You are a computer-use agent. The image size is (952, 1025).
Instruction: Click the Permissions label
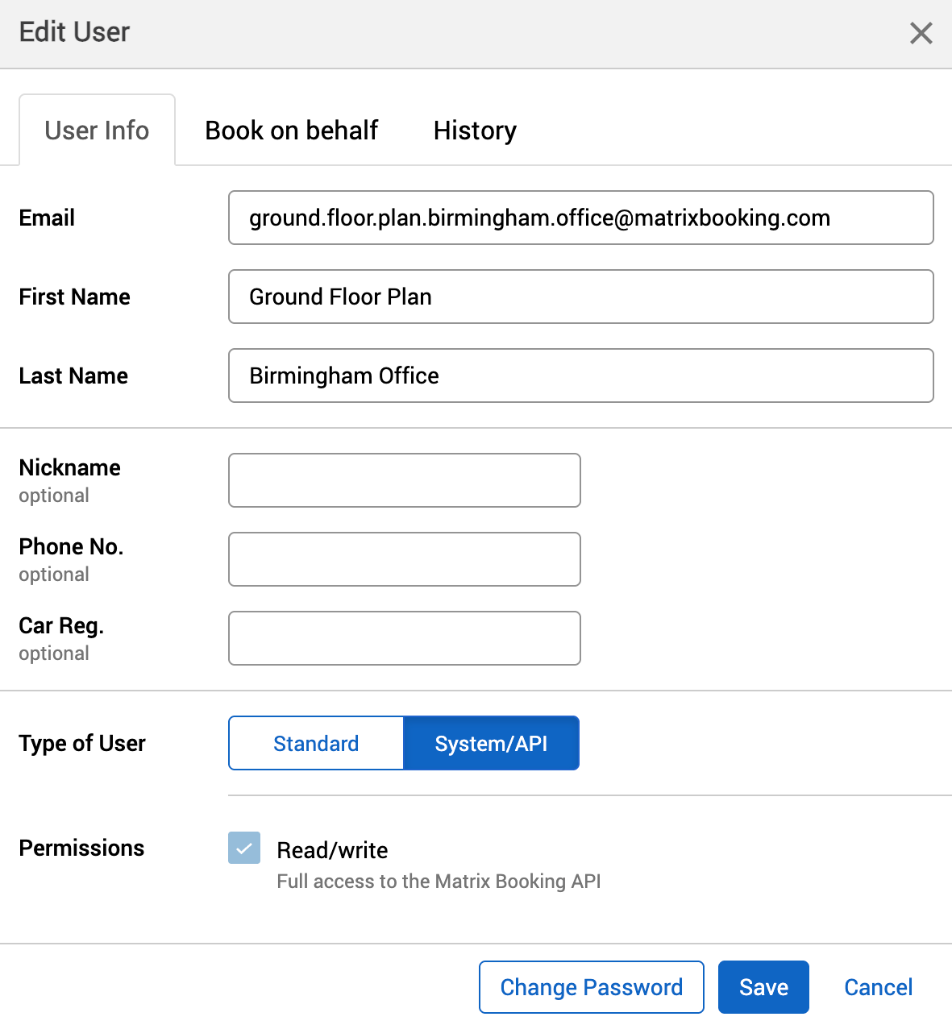click(x=81, y=848)
